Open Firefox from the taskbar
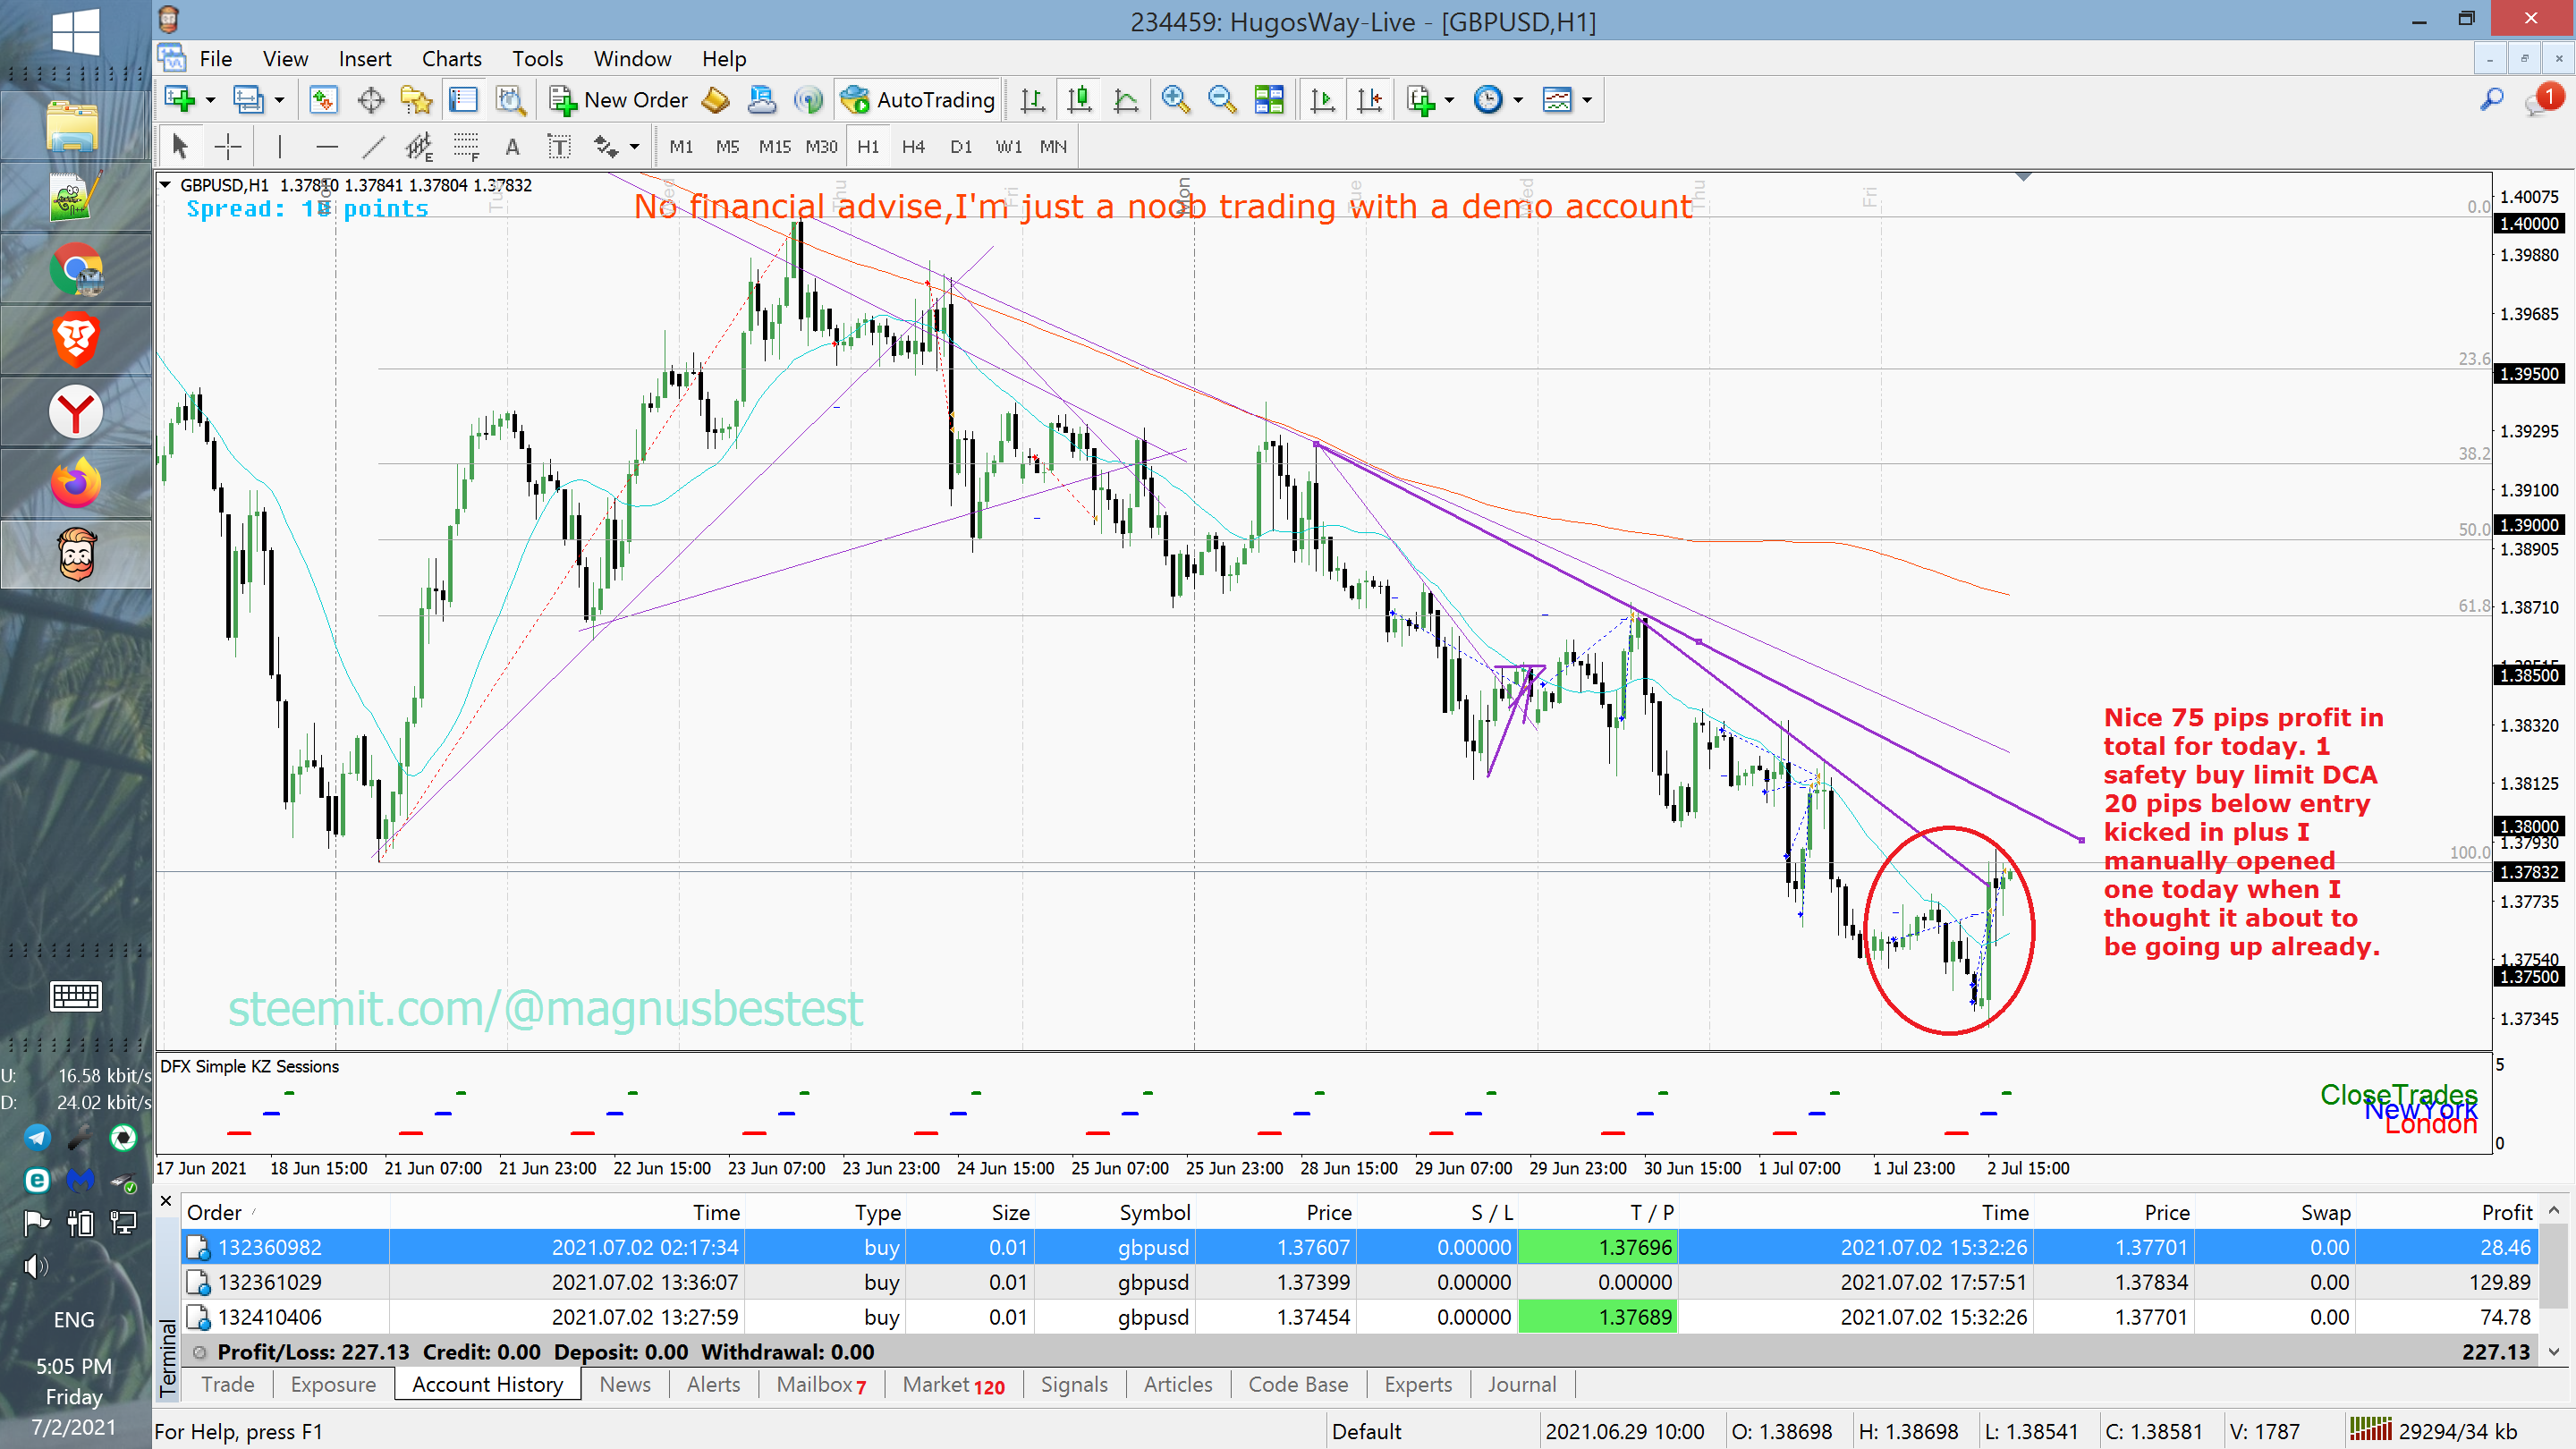This screenshot has height=1449, width=2576. point(76,483)
